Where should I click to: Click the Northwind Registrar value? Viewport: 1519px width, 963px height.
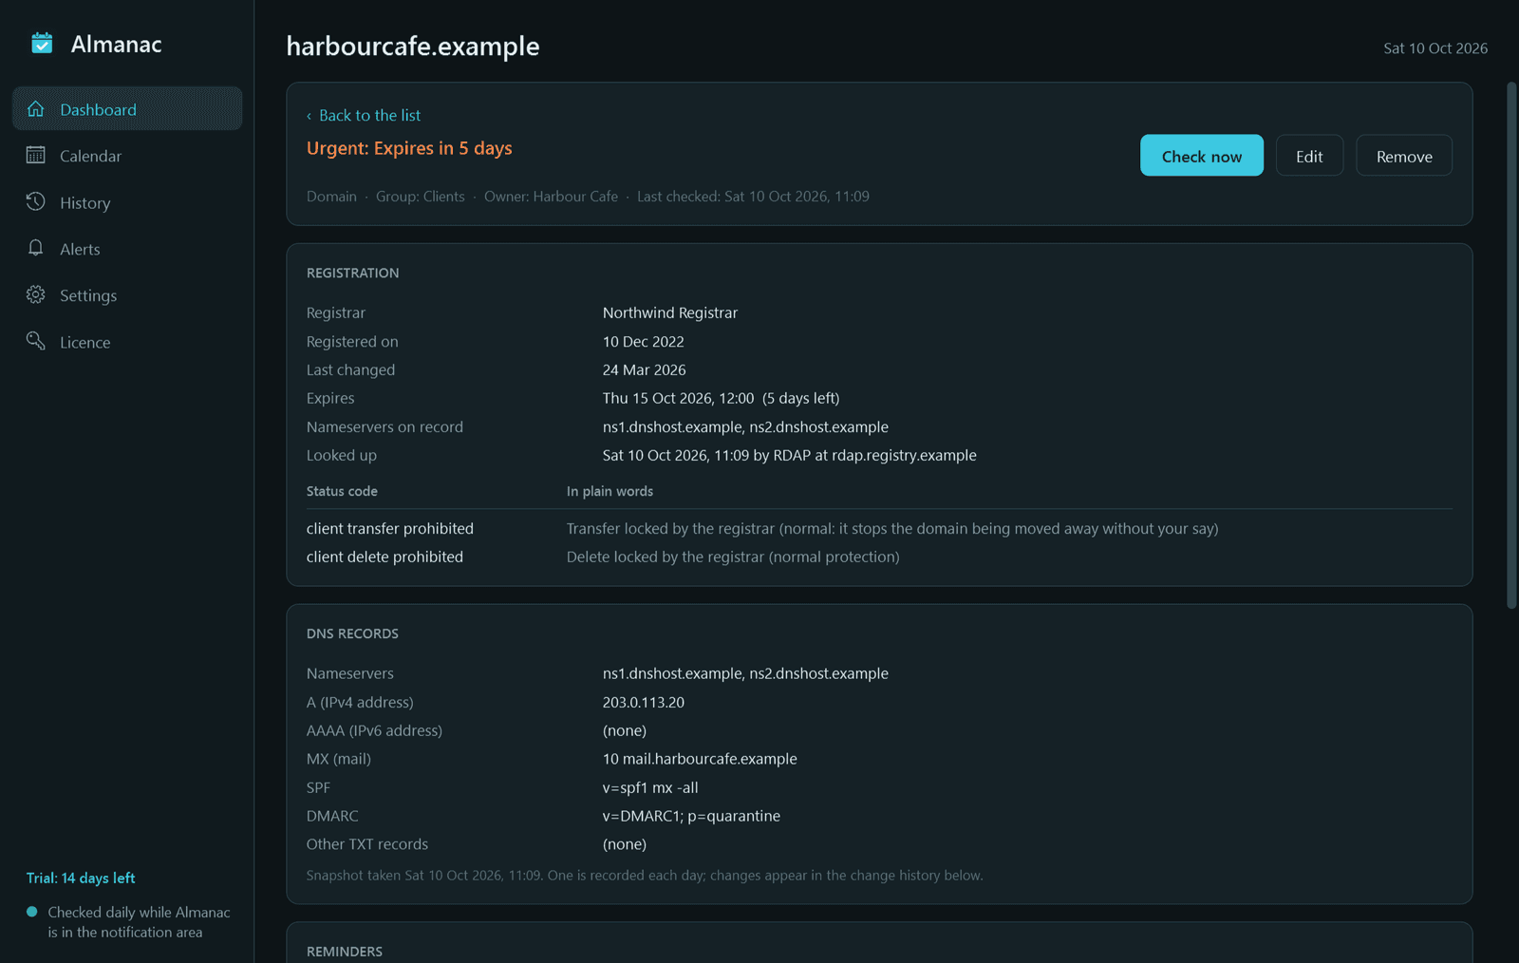click(670, 312)
